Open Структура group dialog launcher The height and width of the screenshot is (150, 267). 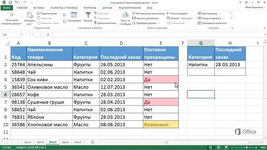point(232,28)
